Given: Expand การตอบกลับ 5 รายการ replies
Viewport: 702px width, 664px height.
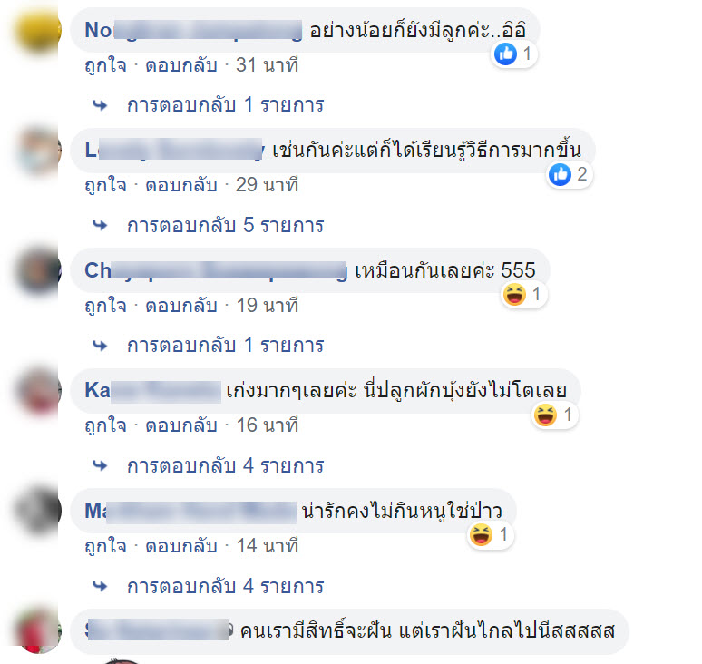Looking at the screenshot, I should click(x=225, y=225).
